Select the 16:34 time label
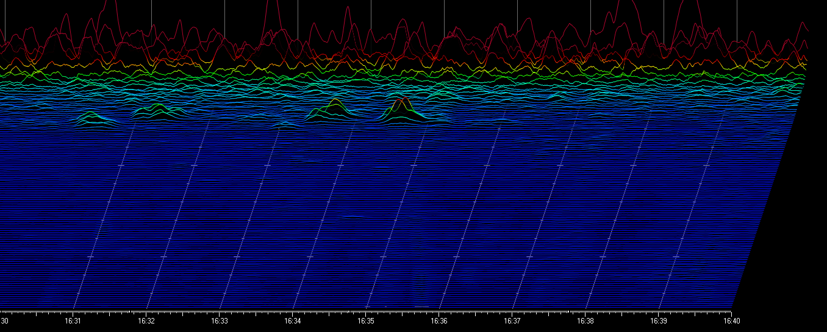827x332 pixels. [x=293, y=320]
